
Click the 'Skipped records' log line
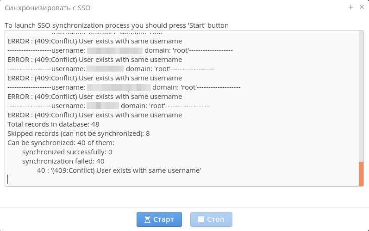pos(78,134)
